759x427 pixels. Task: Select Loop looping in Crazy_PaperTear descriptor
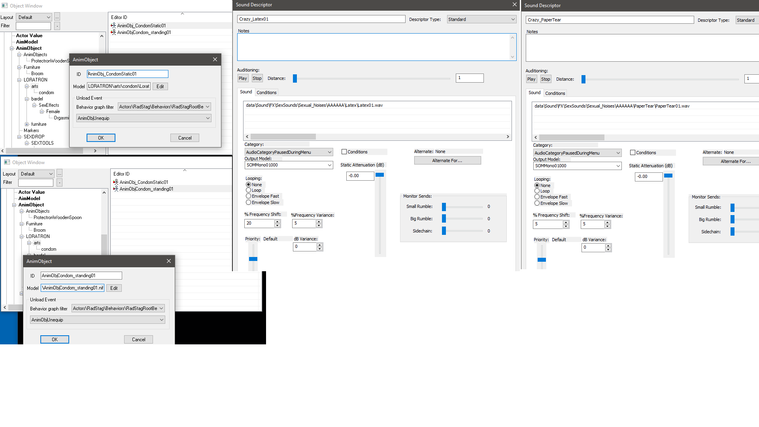pyautogui.click(x=537, y=191)
